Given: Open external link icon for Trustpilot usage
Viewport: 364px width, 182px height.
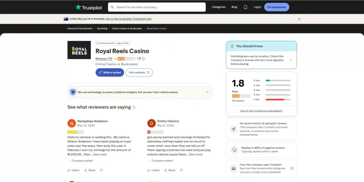Looking at the screenshot, I should [x=292, y=168].
